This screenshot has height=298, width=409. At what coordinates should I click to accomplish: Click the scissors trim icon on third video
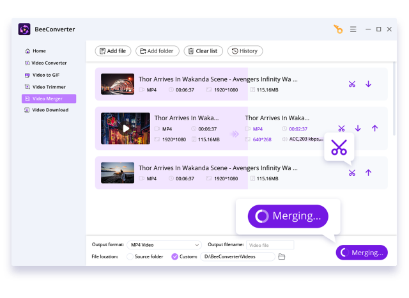click(x=351, y=173)
